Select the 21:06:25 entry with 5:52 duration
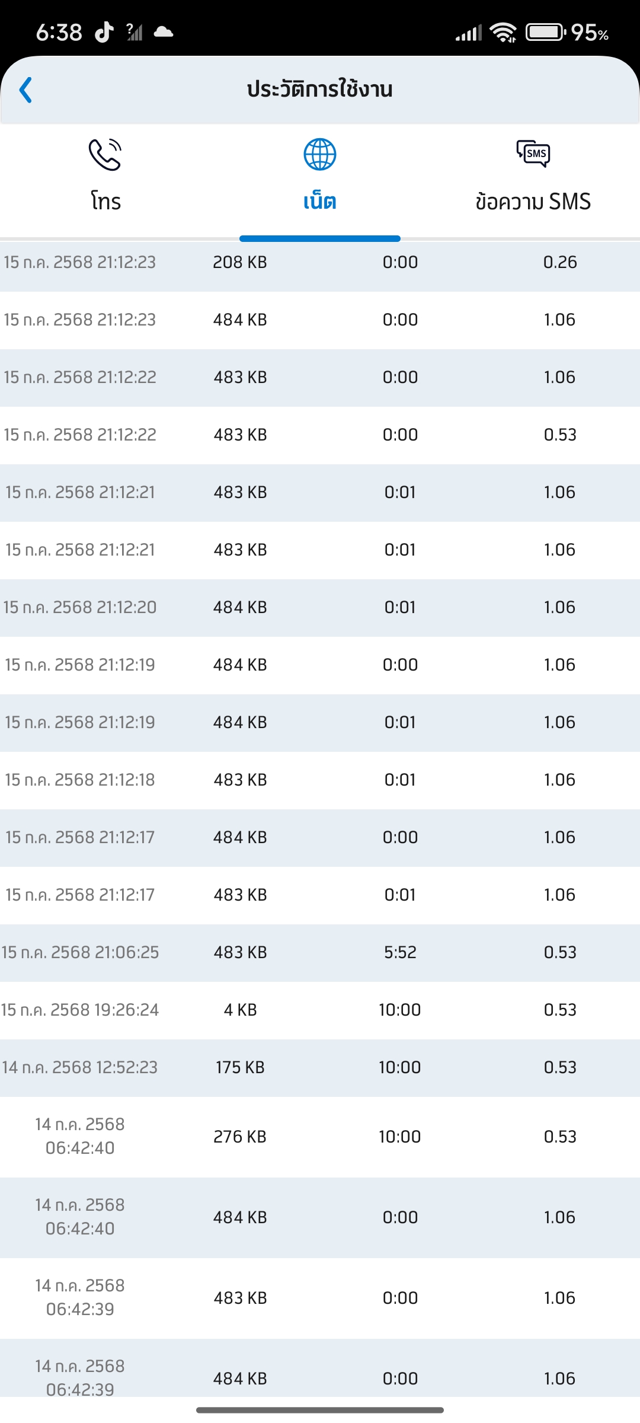Image resolution: width=640 pixels, height=1423 pixels. (x=320, y=952)
